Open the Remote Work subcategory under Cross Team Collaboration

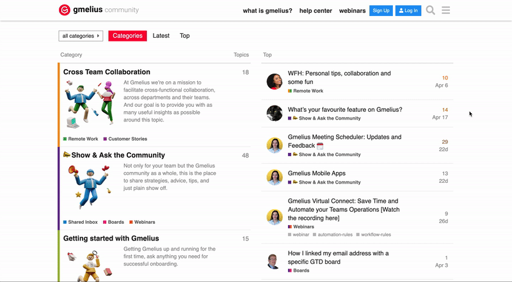(81, 139)
